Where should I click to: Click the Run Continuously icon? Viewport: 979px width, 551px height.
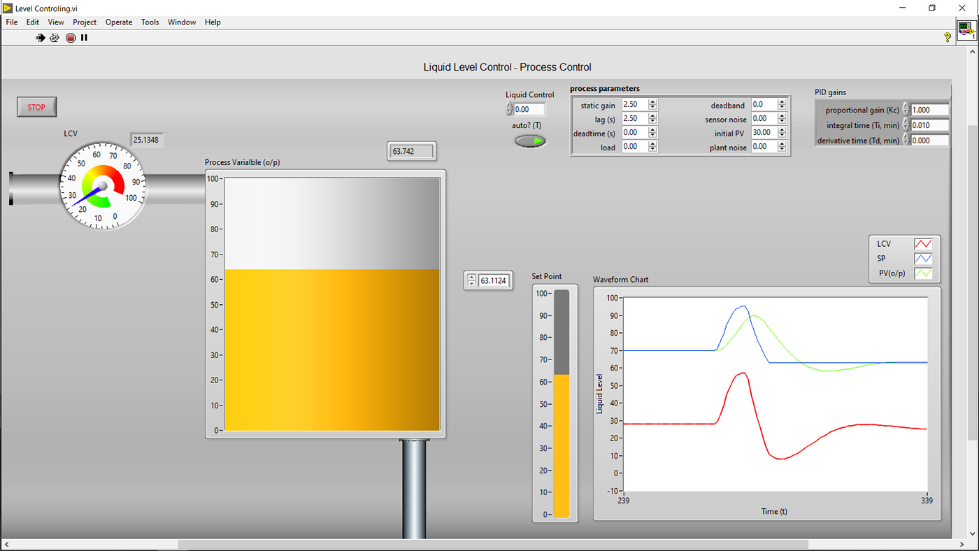coord(55,37)
